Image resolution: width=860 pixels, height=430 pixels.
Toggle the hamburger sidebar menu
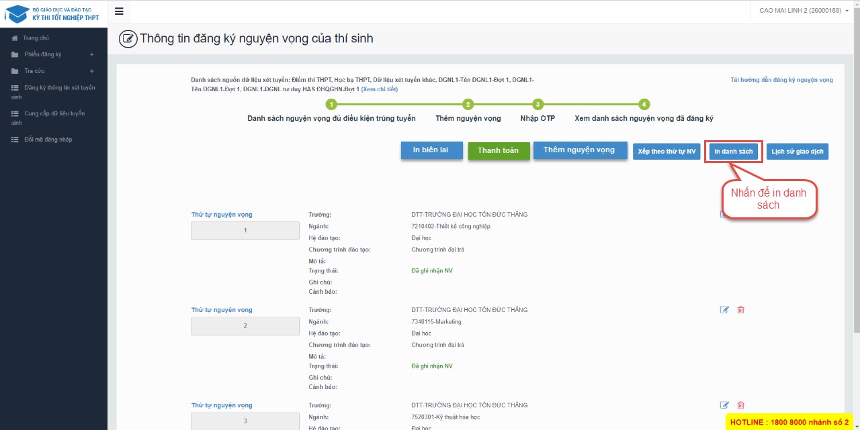click(119, 11)
